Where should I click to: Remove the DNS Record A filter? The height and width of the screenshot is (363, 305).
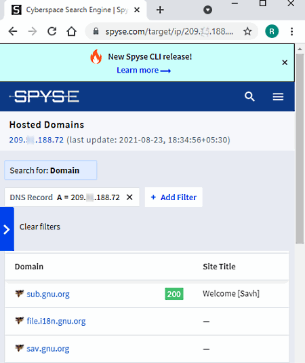click(129, 197)
